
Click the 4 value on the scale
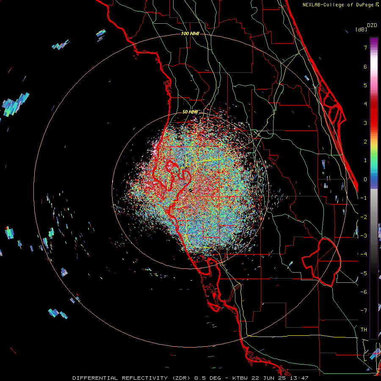[x=365, y=104]
